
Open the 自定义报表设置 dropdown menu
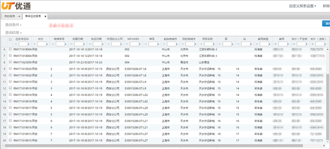pos(303,6)
